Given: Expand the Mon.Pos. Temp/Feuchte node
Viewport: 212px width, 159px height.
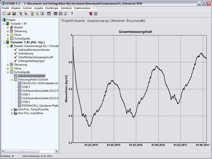Looking at the screenshot, I should 12,109.
